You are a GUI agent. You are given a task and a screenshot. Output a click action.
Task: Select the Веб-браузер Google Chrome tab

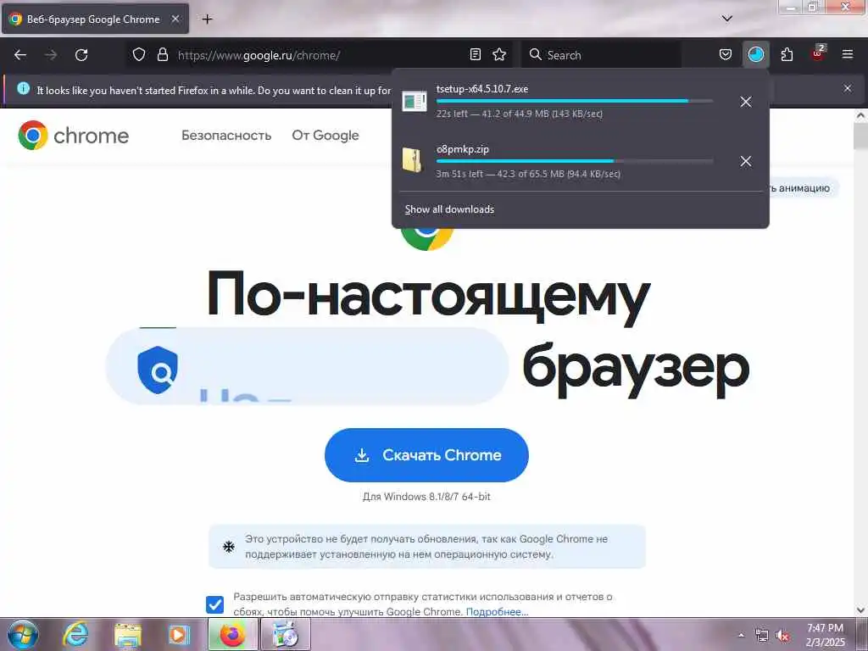click(95, 19)
